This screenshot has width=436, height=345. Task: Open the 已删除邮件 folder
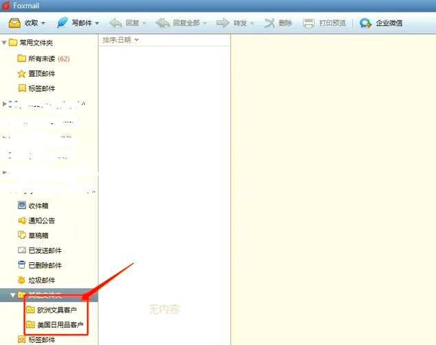point(45,266)
